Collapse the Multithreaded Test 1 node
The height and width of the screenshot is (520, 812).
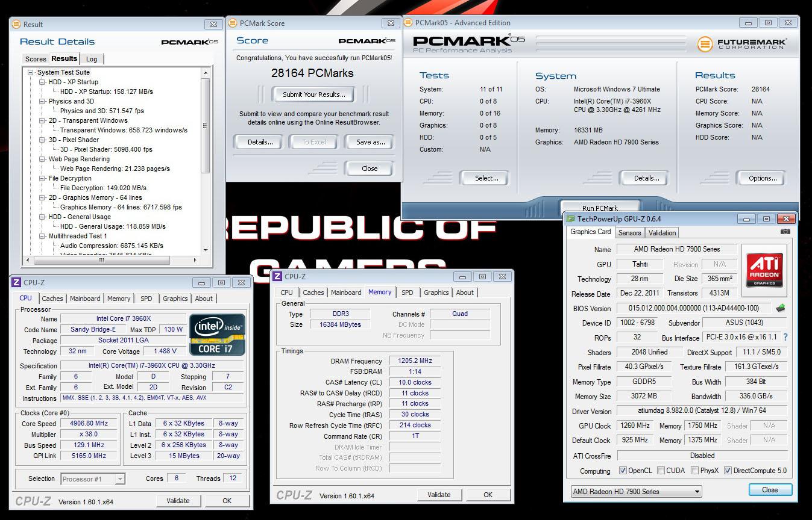coord(42,236)
